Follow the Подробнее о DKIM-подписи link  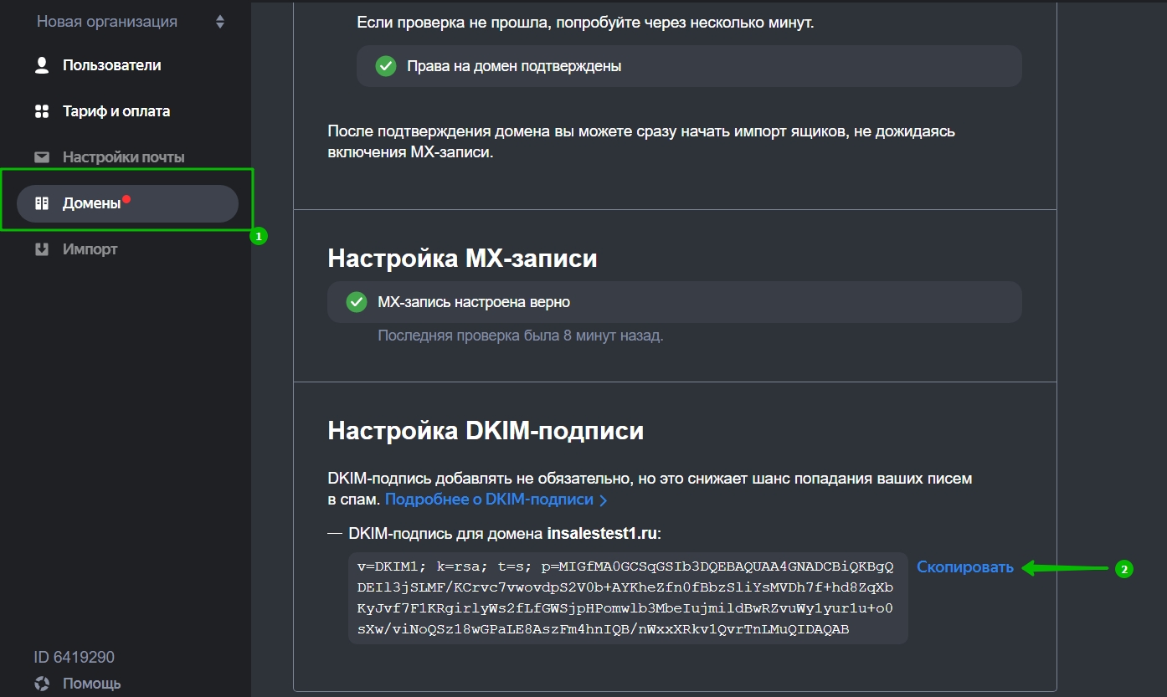(x=489, y=500)
